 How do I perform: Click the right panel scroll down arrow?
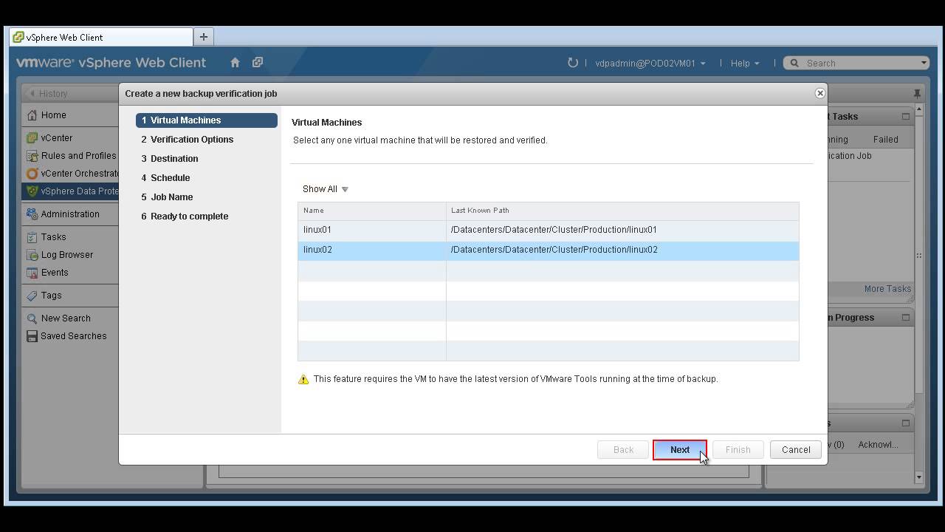pyautogui.click(x=919, y=477)
